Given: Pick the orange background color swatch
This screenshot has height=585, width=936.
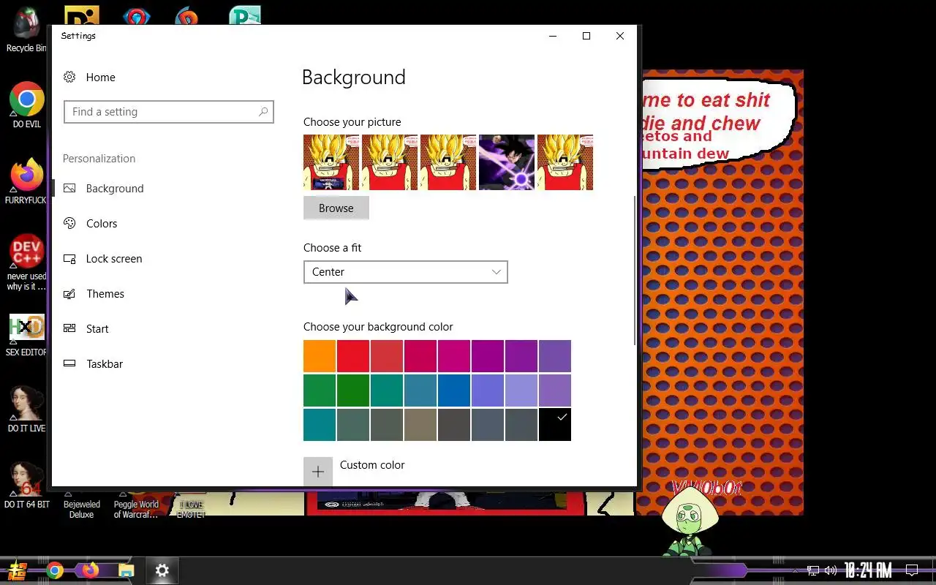Looking at the screenshot, I should tap(320, 356).
